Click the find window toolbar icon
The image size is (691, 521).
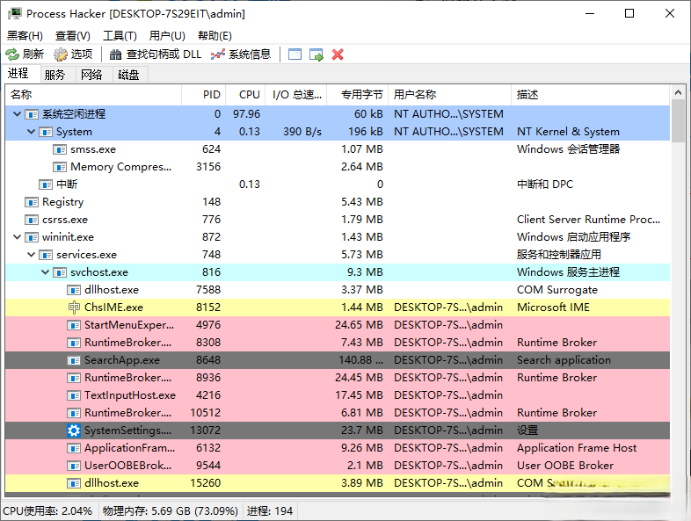pos(295,54)
